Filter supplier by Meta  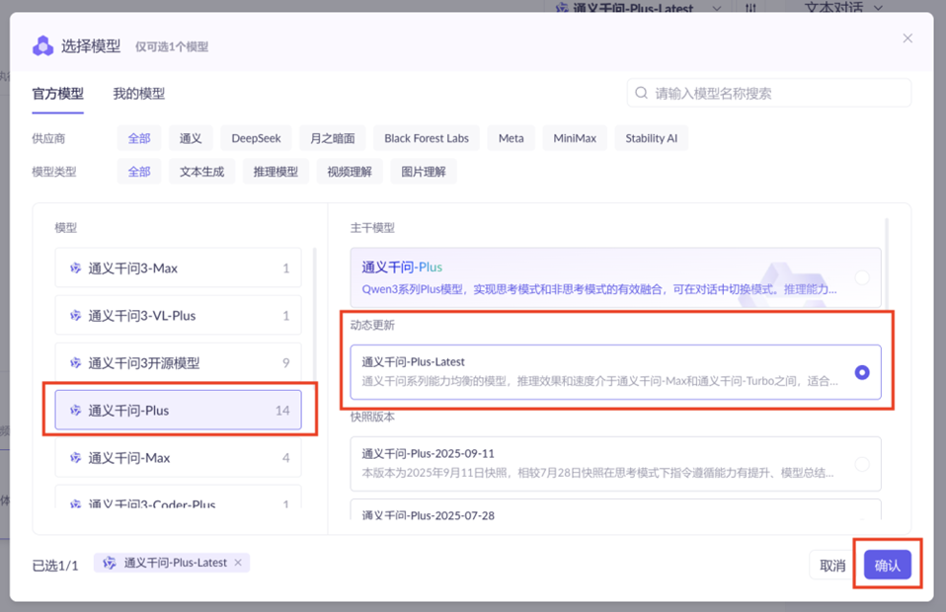[511, 138]
